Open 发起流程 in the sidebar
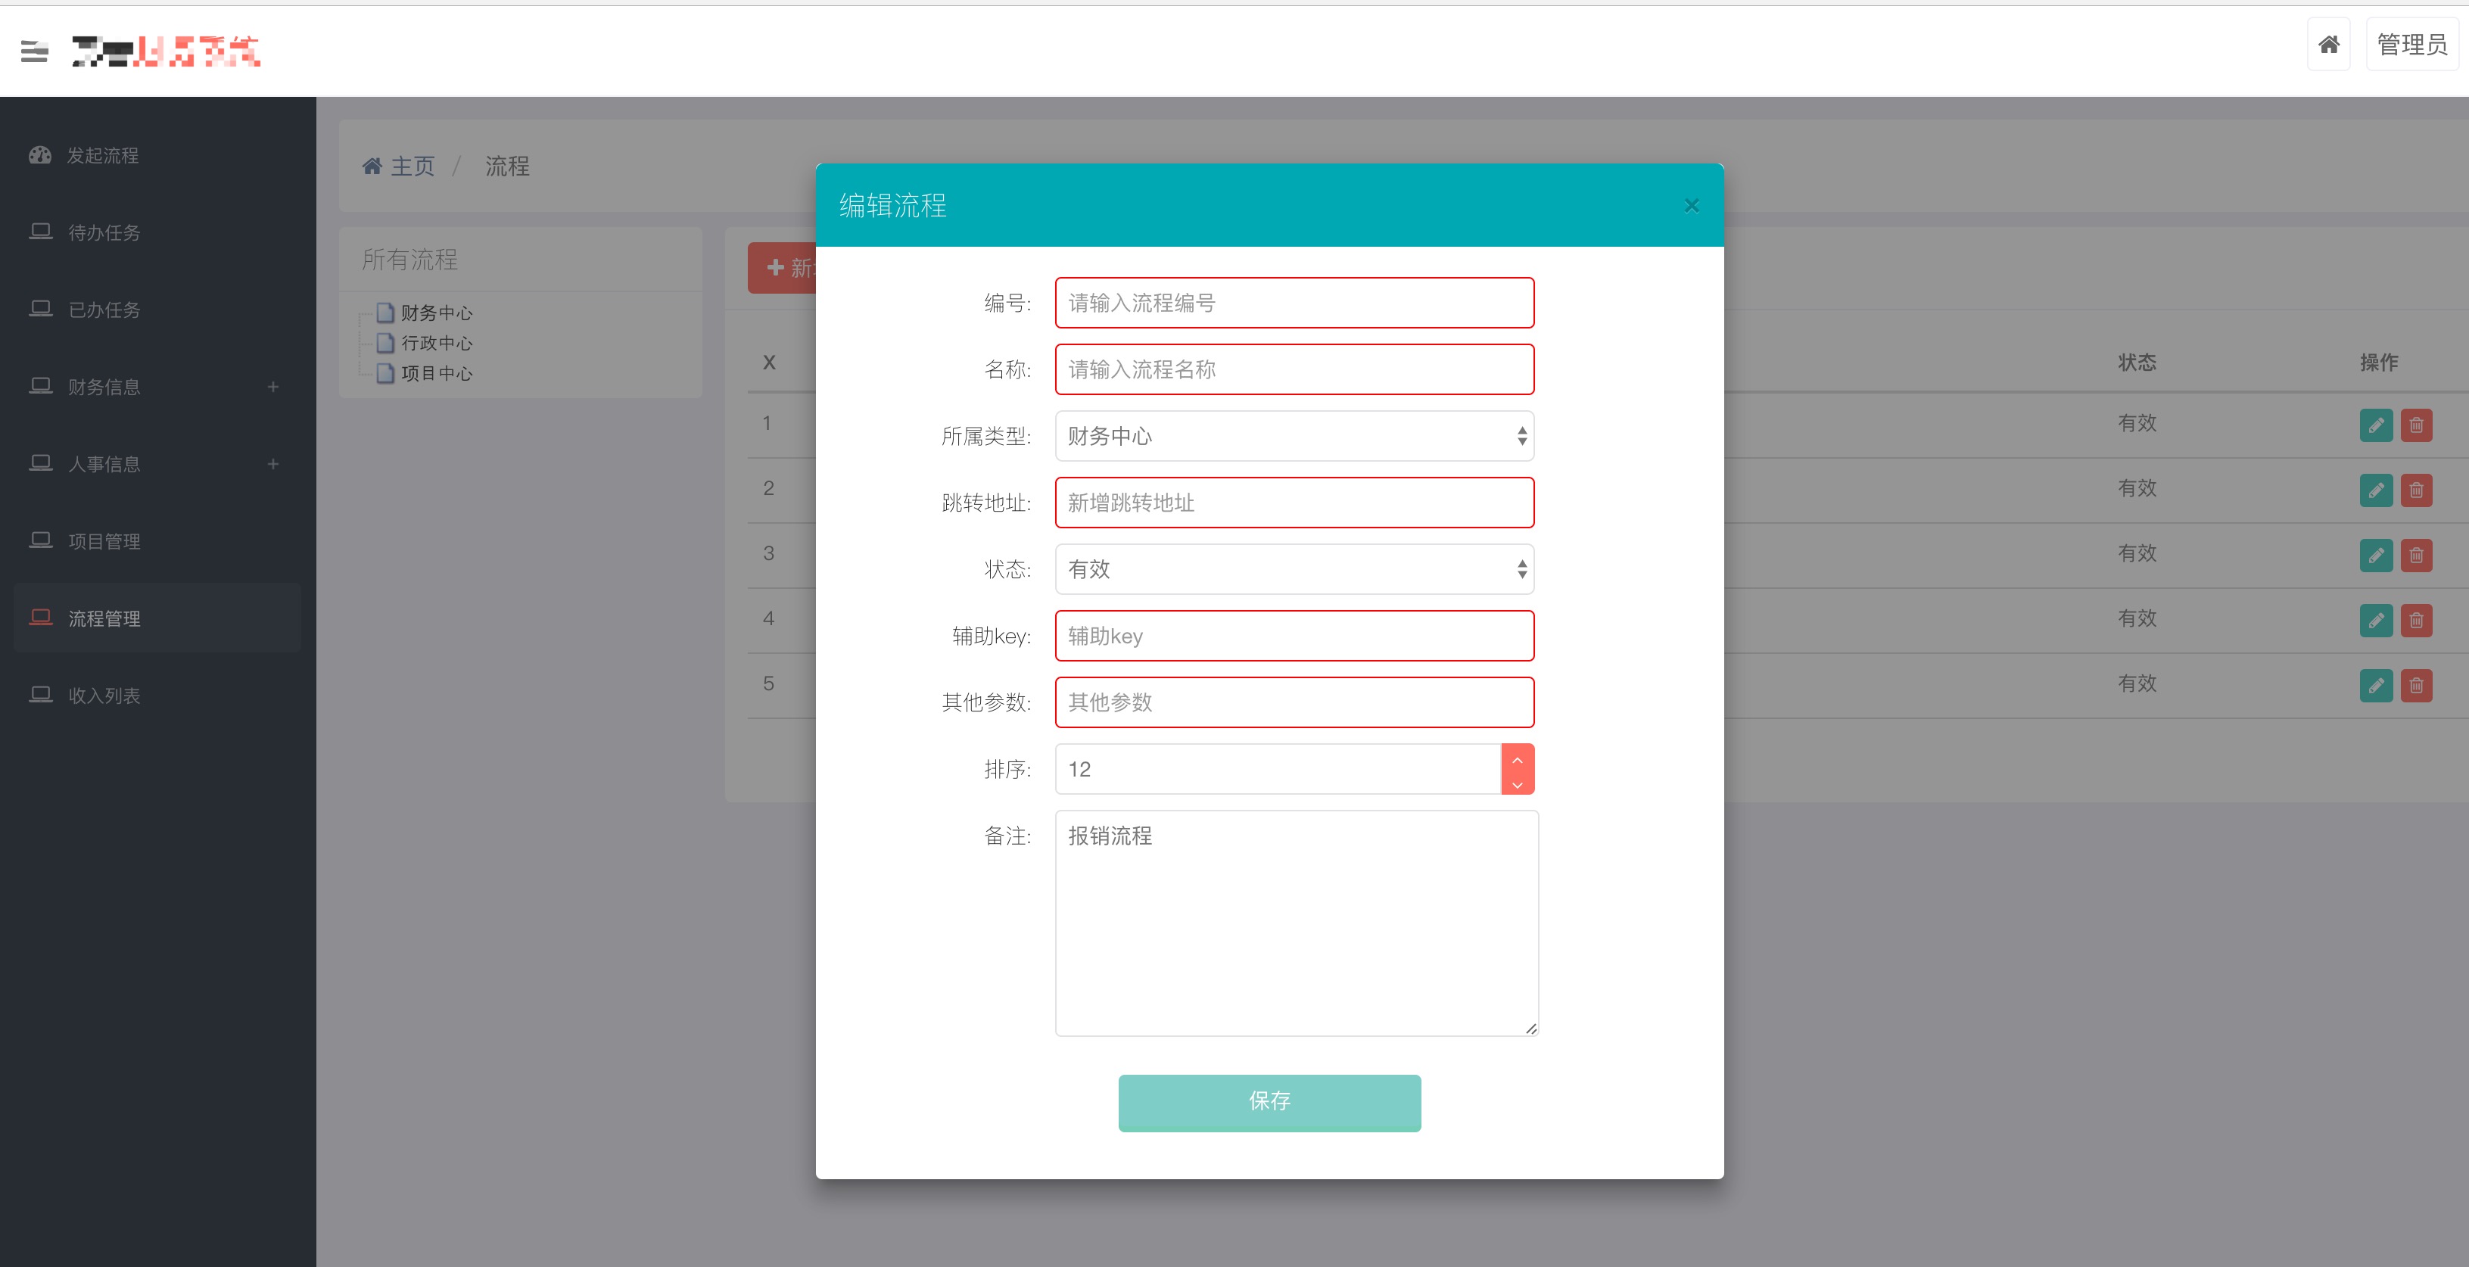This screenshot has height=1267, width=2469. tap(102, 155)
